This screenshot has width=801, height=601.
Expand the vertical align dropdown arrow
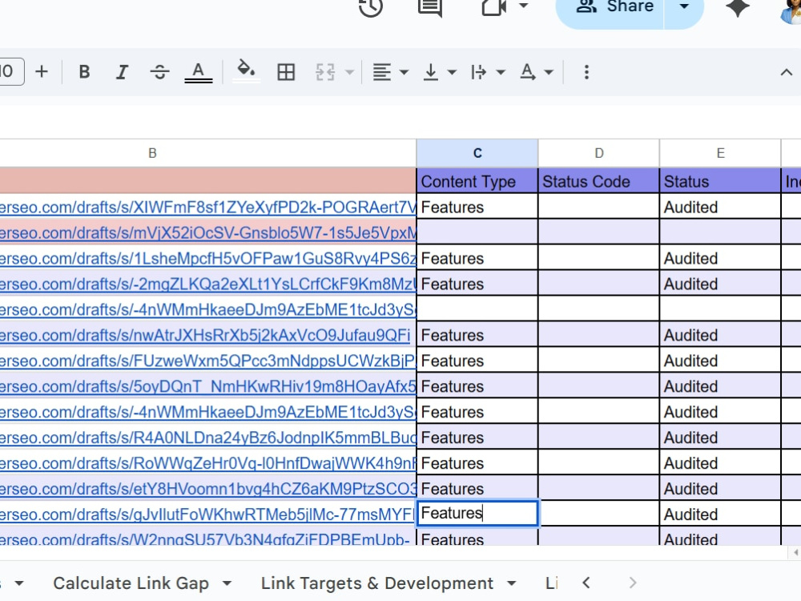click(452, 72)
